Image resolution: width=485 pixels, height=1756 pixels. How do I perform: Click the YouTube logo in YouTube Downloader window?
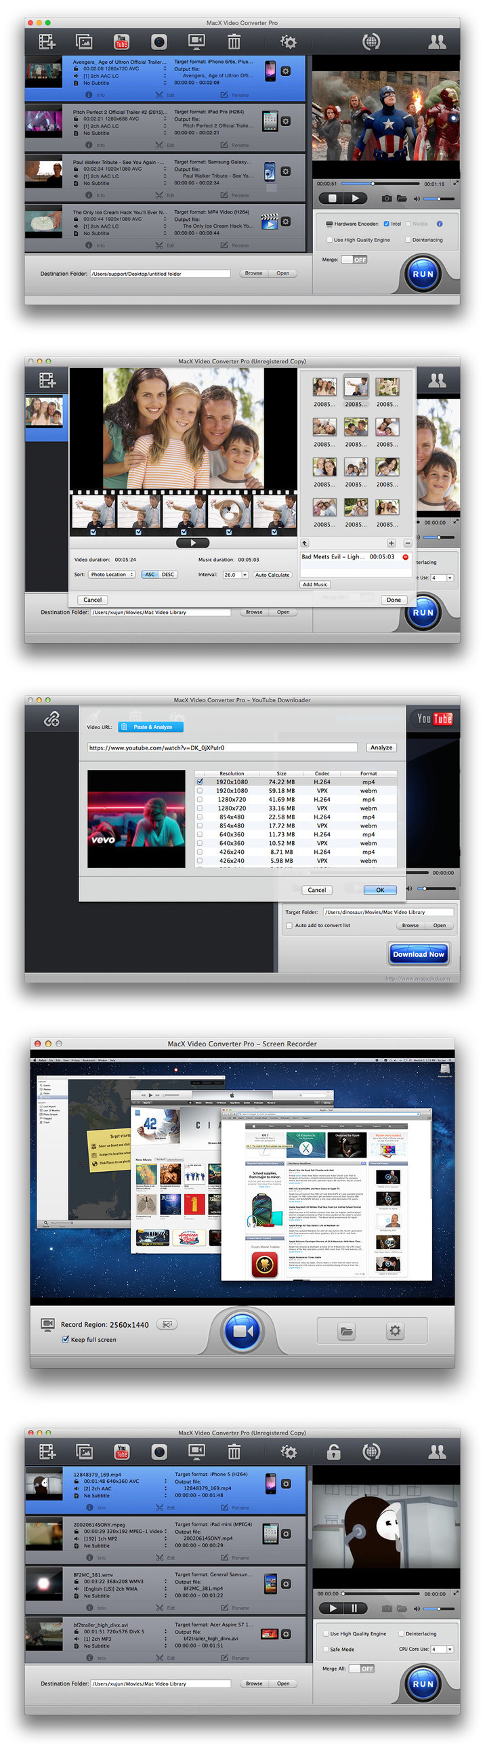[x=435, y=718]
